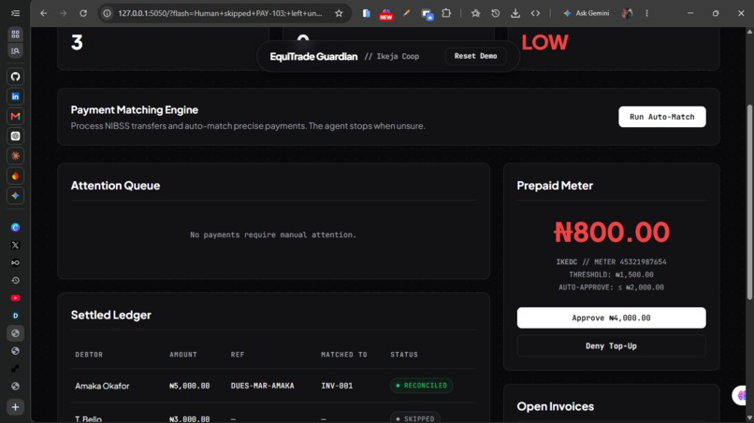Select the INV-001 matched cell
The height and width of the screenshot is (423, 754).
(337, 386)
